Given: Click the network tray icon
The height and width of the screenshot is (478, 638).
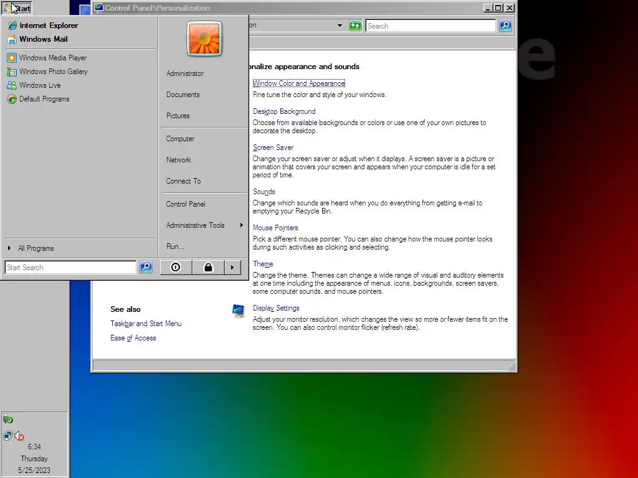Looking at the screenshot, I should [x=7, y=436].
